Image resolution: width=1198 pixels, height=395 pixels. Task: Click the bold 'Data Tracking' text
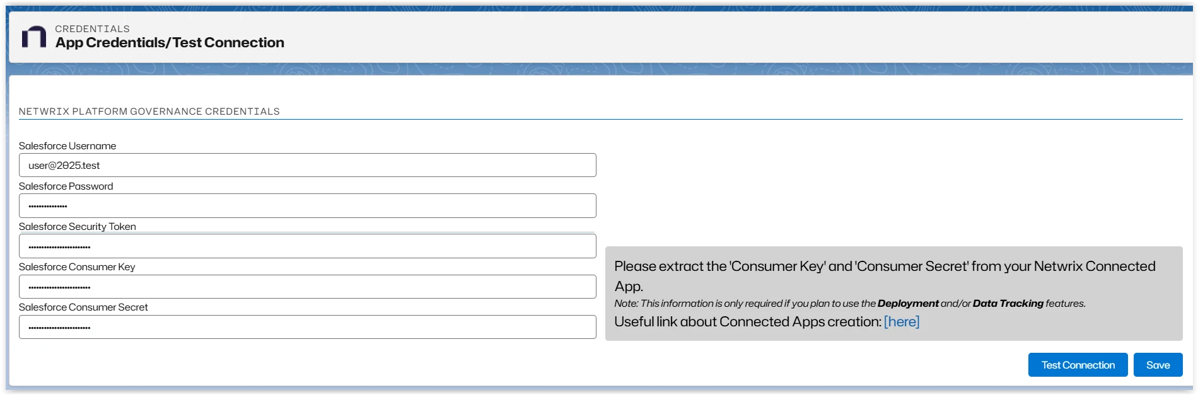pyautogui.click(x=1008, y=304)
